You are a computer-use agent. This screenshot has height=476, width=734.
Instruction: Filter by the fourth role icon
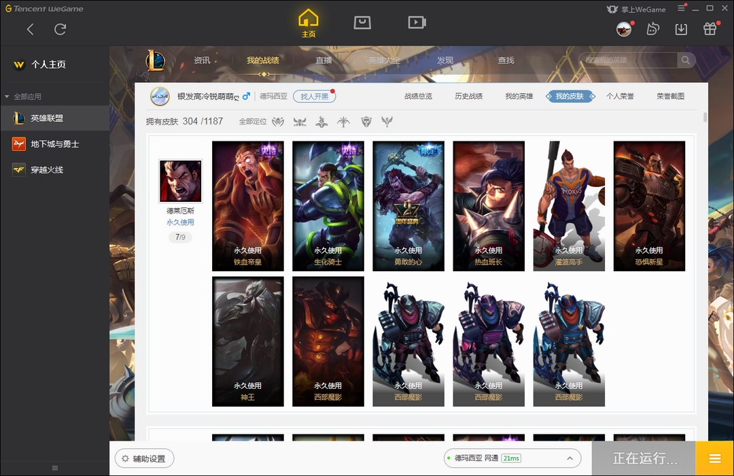click(344, 122)
